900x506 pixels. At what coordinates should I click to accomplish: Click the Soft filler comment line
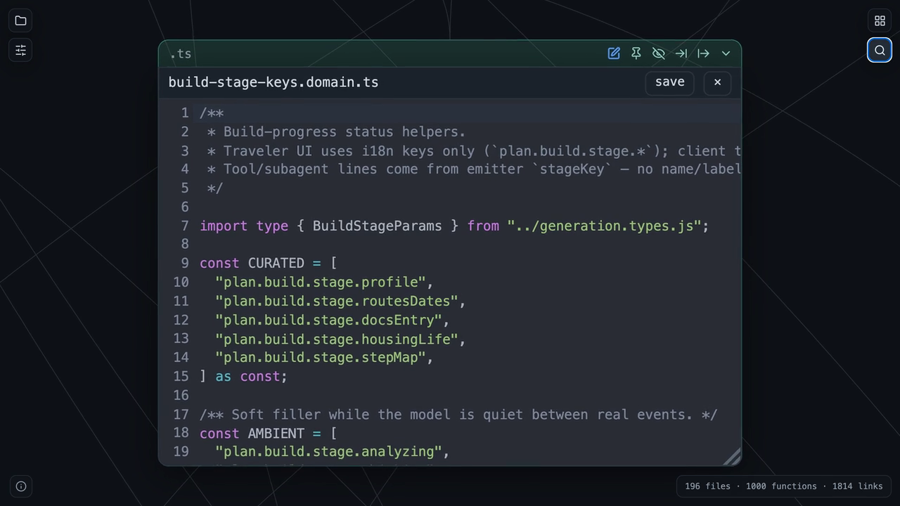point(458,415)
